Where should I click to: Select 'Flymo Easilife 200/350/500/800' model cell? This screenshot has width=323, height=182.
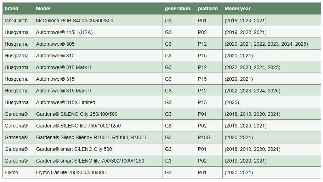point(98,172)
